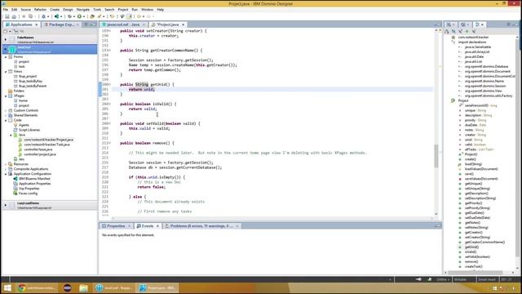
Task: Click the Print toolbar icon
Action: [x=14, y=16]
